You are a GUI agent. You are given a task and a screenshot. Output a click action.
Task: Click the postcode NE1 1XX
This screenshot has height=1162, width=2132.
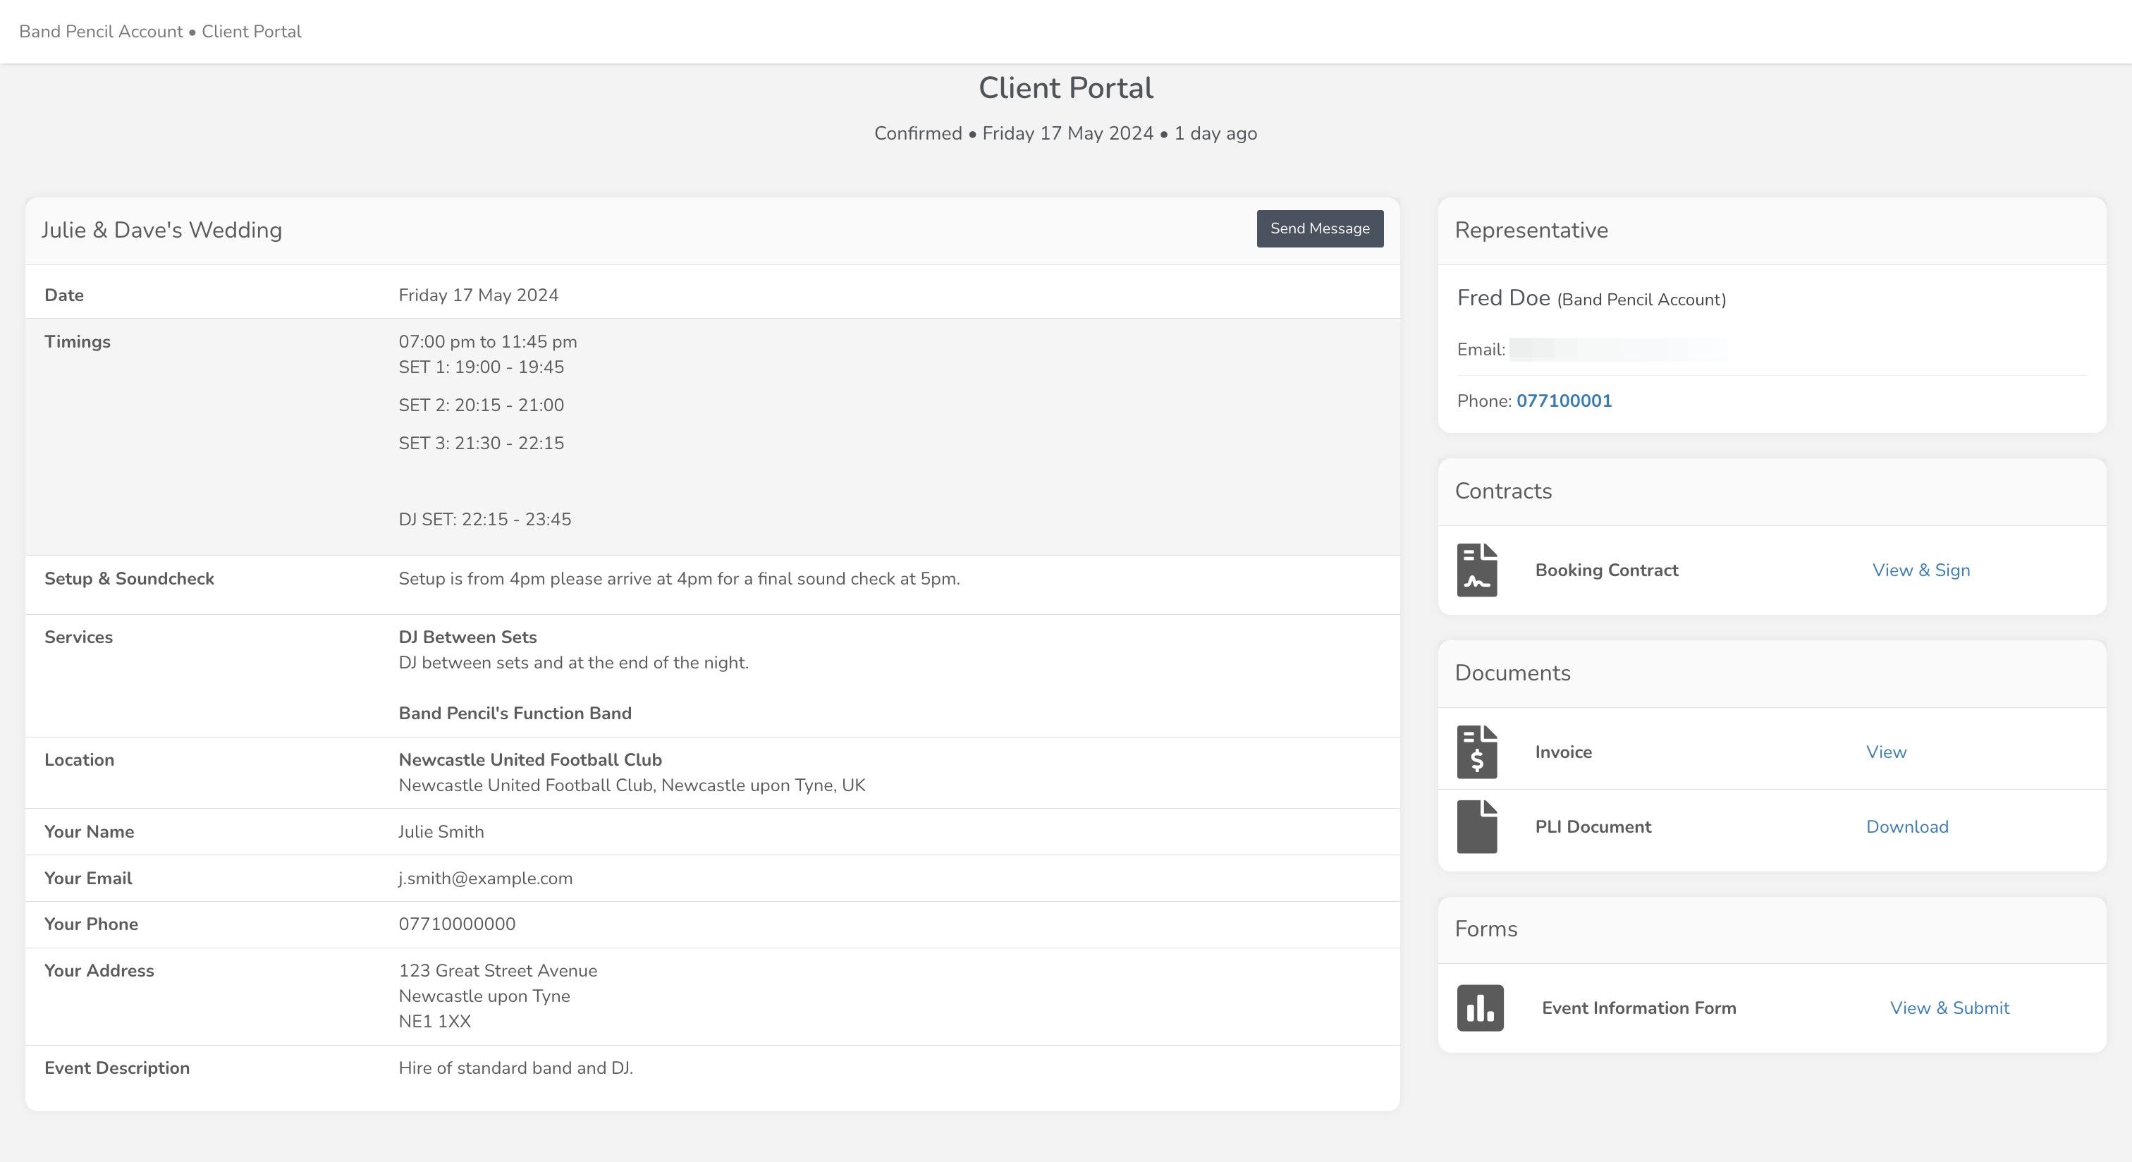point(434,1021)
